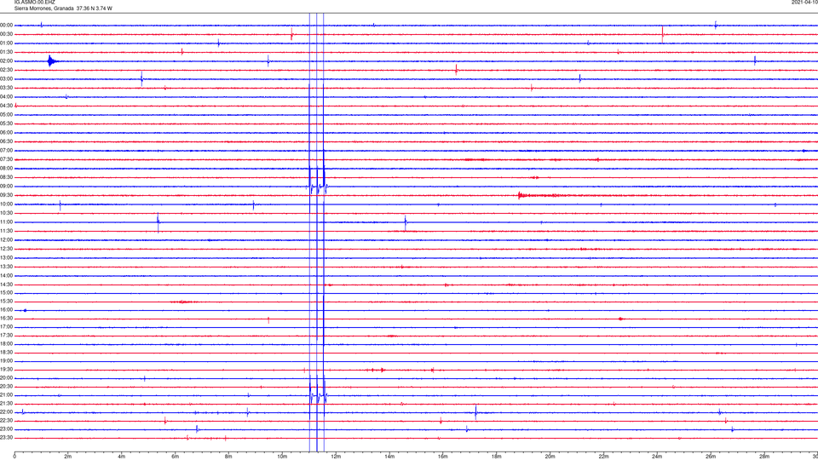
Task: Click the red spike near 24m on 00:30 trace
Action: click(x=663, y=34)
